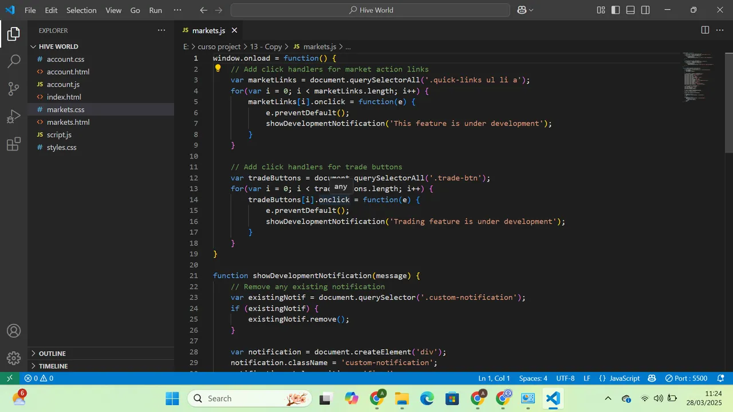This screenshot has width=733, height=412.
Task: Click the Copilot icon in title bar
Action: [522, 10]
